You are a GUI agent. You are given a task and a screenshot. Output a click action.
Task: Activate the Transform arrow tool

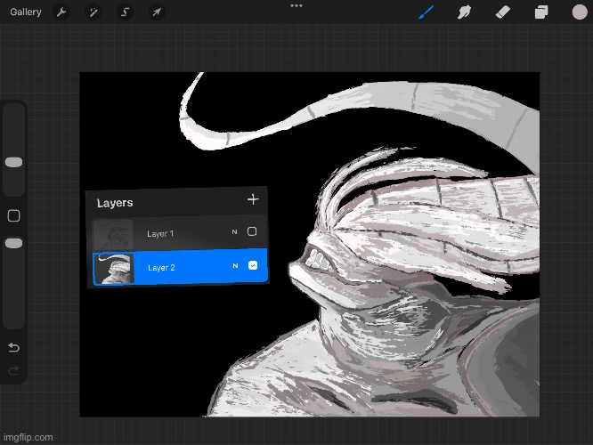pyautogui.click(x=156, y=12)
